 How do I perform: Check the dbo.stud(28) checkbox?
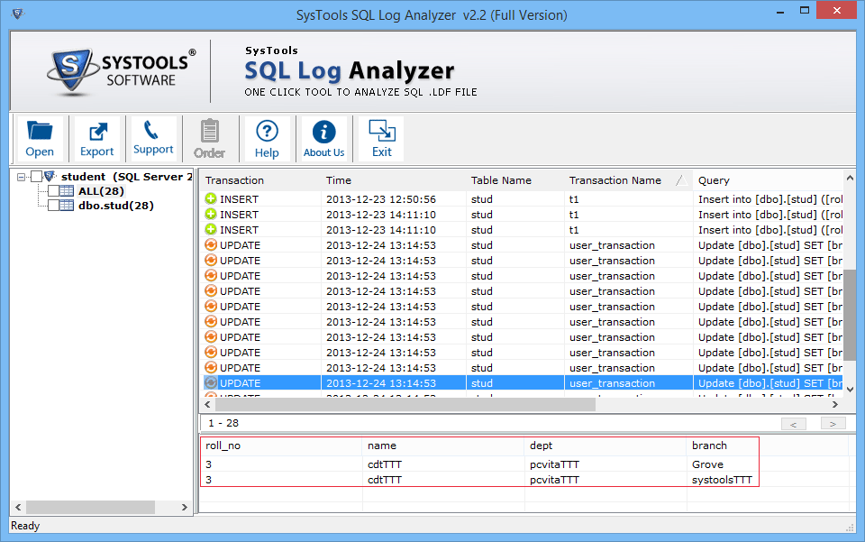pos(53,206)
